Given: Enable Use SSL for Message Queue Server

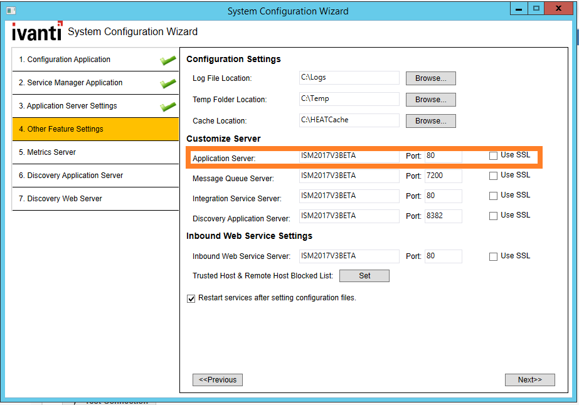Looking at the screenshot, I should coord(494,176).
